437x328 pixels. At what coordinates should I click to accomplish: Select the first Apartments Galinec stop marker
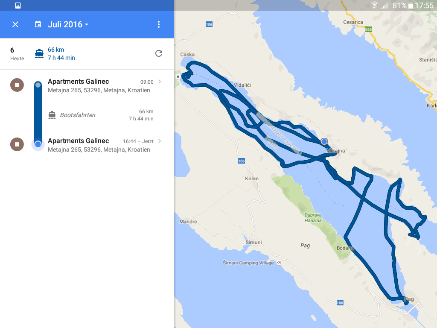pos(17,85)
